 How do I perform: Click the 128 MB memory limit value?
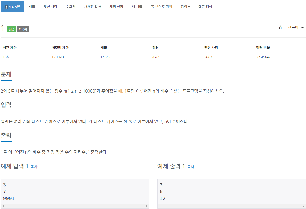coord(58,57)
